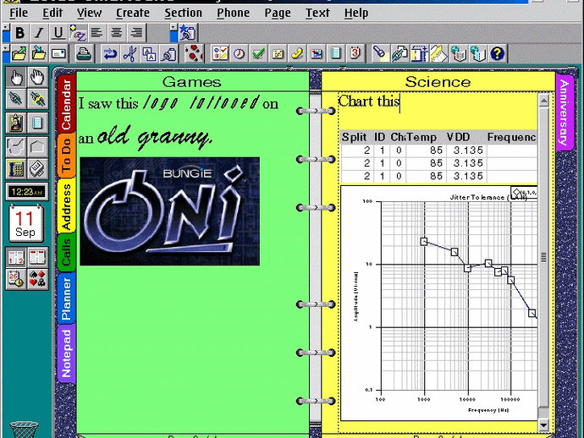Image resolution: width=584 pixels, height=438 pixels.
Task: Select the open hand grabber tool
Action: pyautogui.click(x=37, y=78)
